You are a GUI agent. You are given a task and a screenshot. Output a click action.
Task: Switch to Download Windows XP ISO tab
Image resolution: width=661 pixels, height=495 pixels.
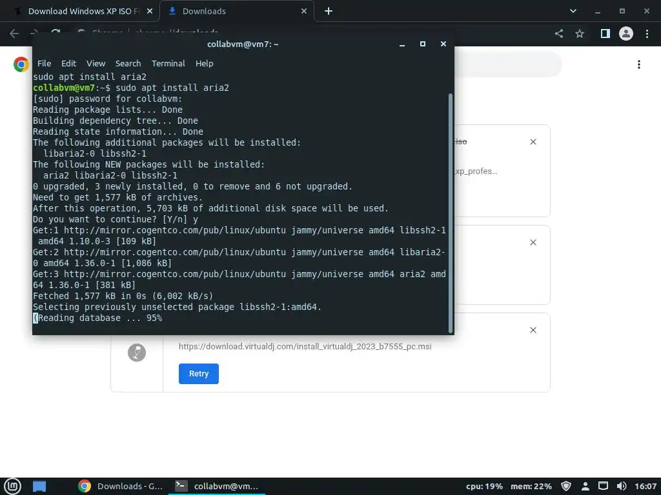79,12
